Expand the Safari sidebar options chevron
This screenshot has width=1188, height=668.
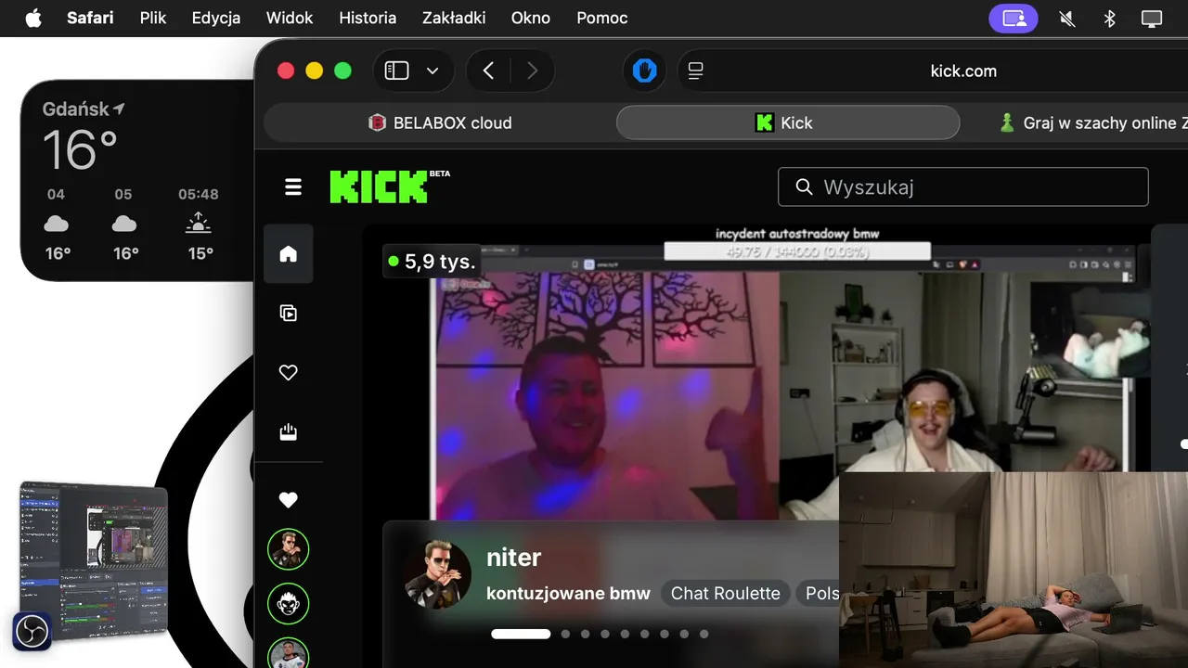click(x=433, y=71)
